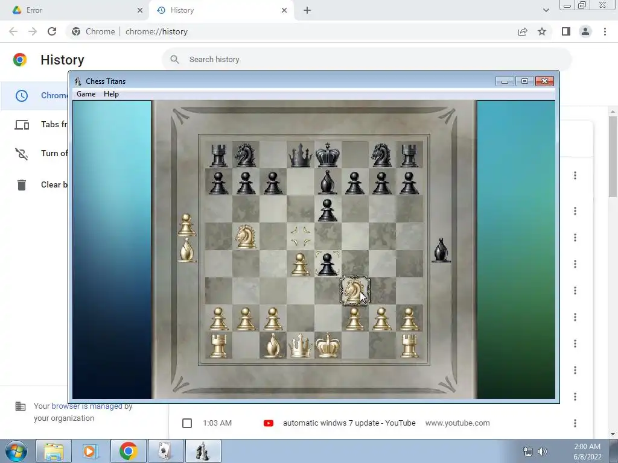Open the tab search dropdown arrow
Screen dimensions: 618x463
click(546, 10)
